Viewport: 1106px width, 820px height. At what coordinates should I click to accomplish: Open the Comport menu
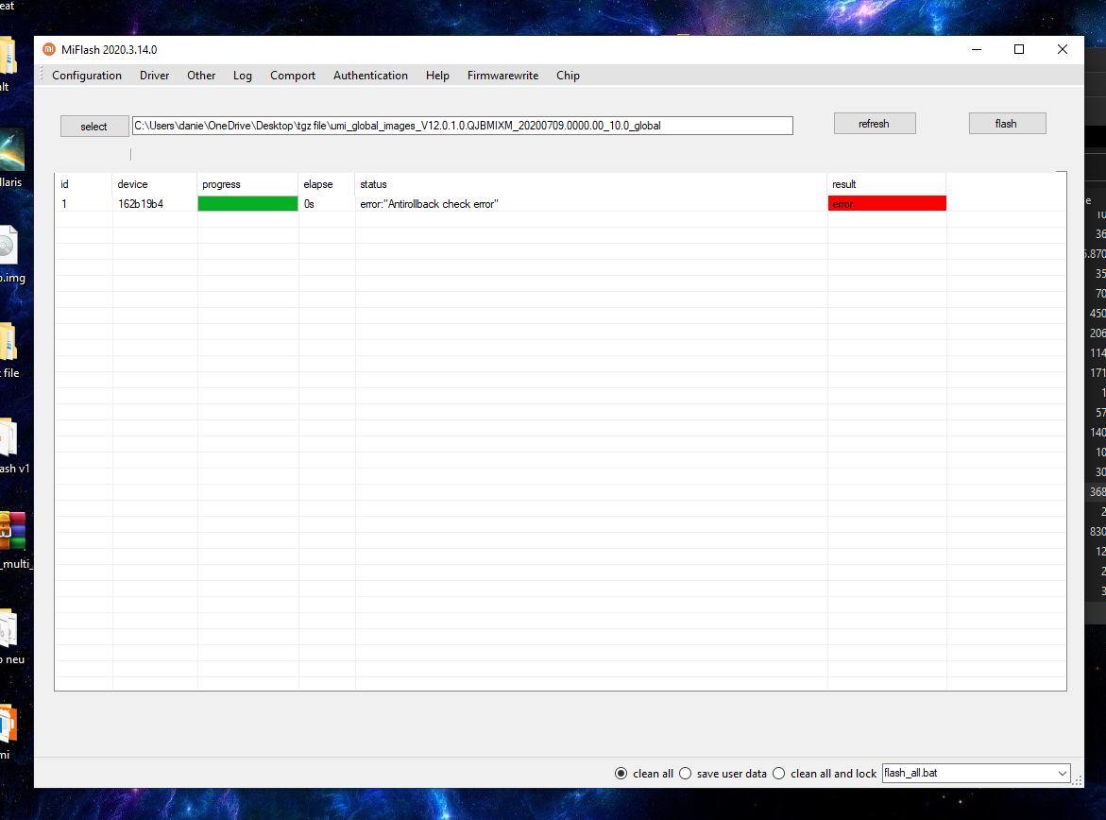[x=293, y=76]
